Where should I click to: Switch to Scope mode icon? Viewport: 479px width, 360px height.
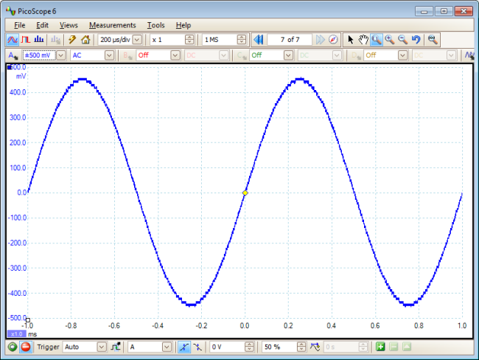(13, 39)
